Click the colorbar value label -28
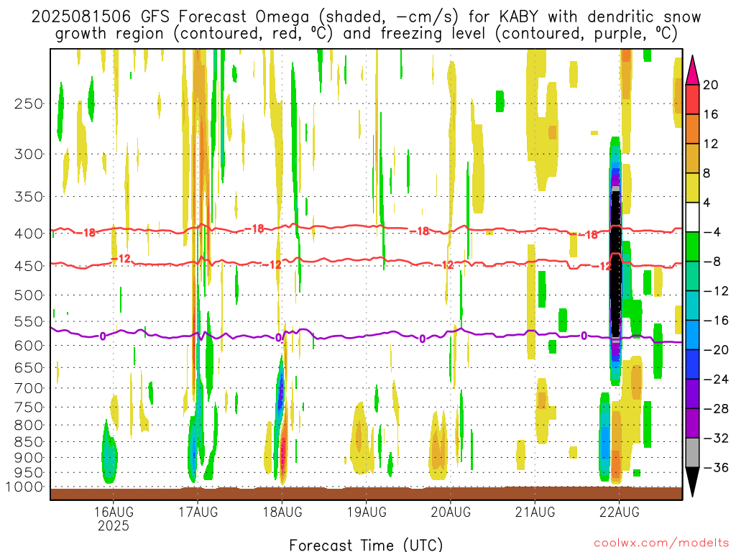The image size is (736, 552). [716, 409]
